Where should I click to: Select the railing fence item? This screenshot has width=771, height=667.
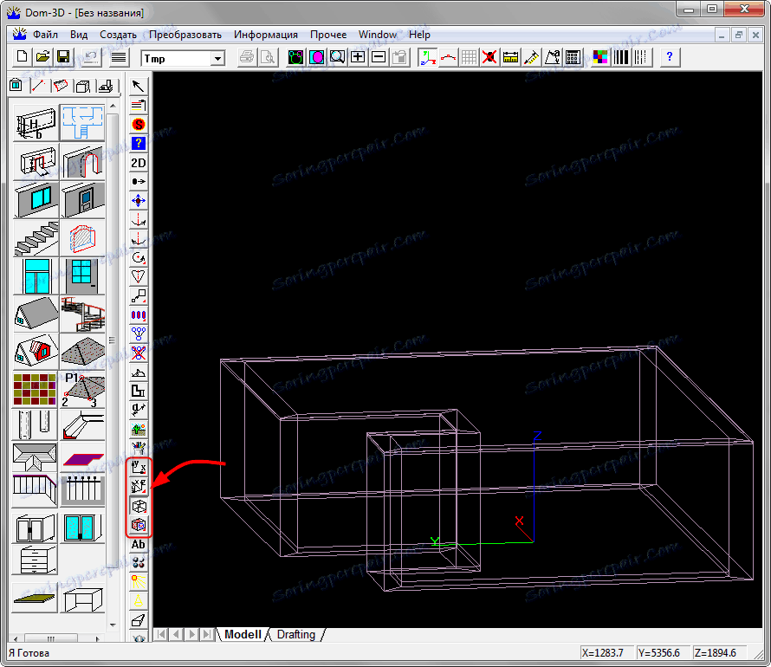click(82, 490)
